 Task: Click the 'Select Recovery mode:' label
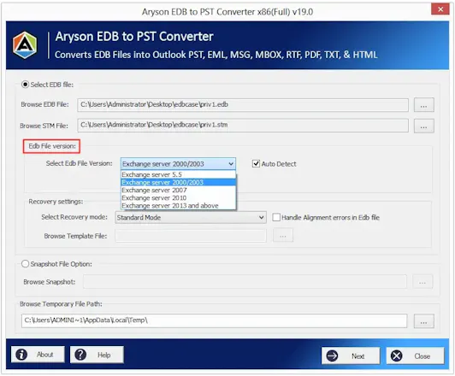[x=74, y=217]
